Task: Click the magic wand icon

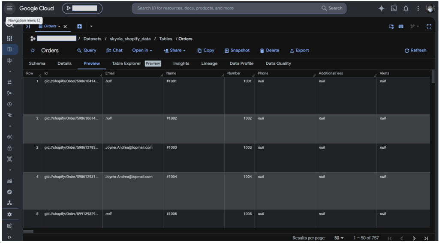Action: (412, 26)
